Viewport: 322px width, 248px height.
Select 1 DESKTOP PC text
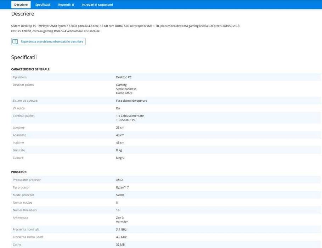pyautogui.click(x=126, y=120)
